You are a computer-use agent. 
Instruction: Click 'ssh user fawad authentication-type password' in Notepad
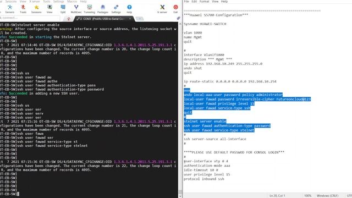tap(227, 126)
